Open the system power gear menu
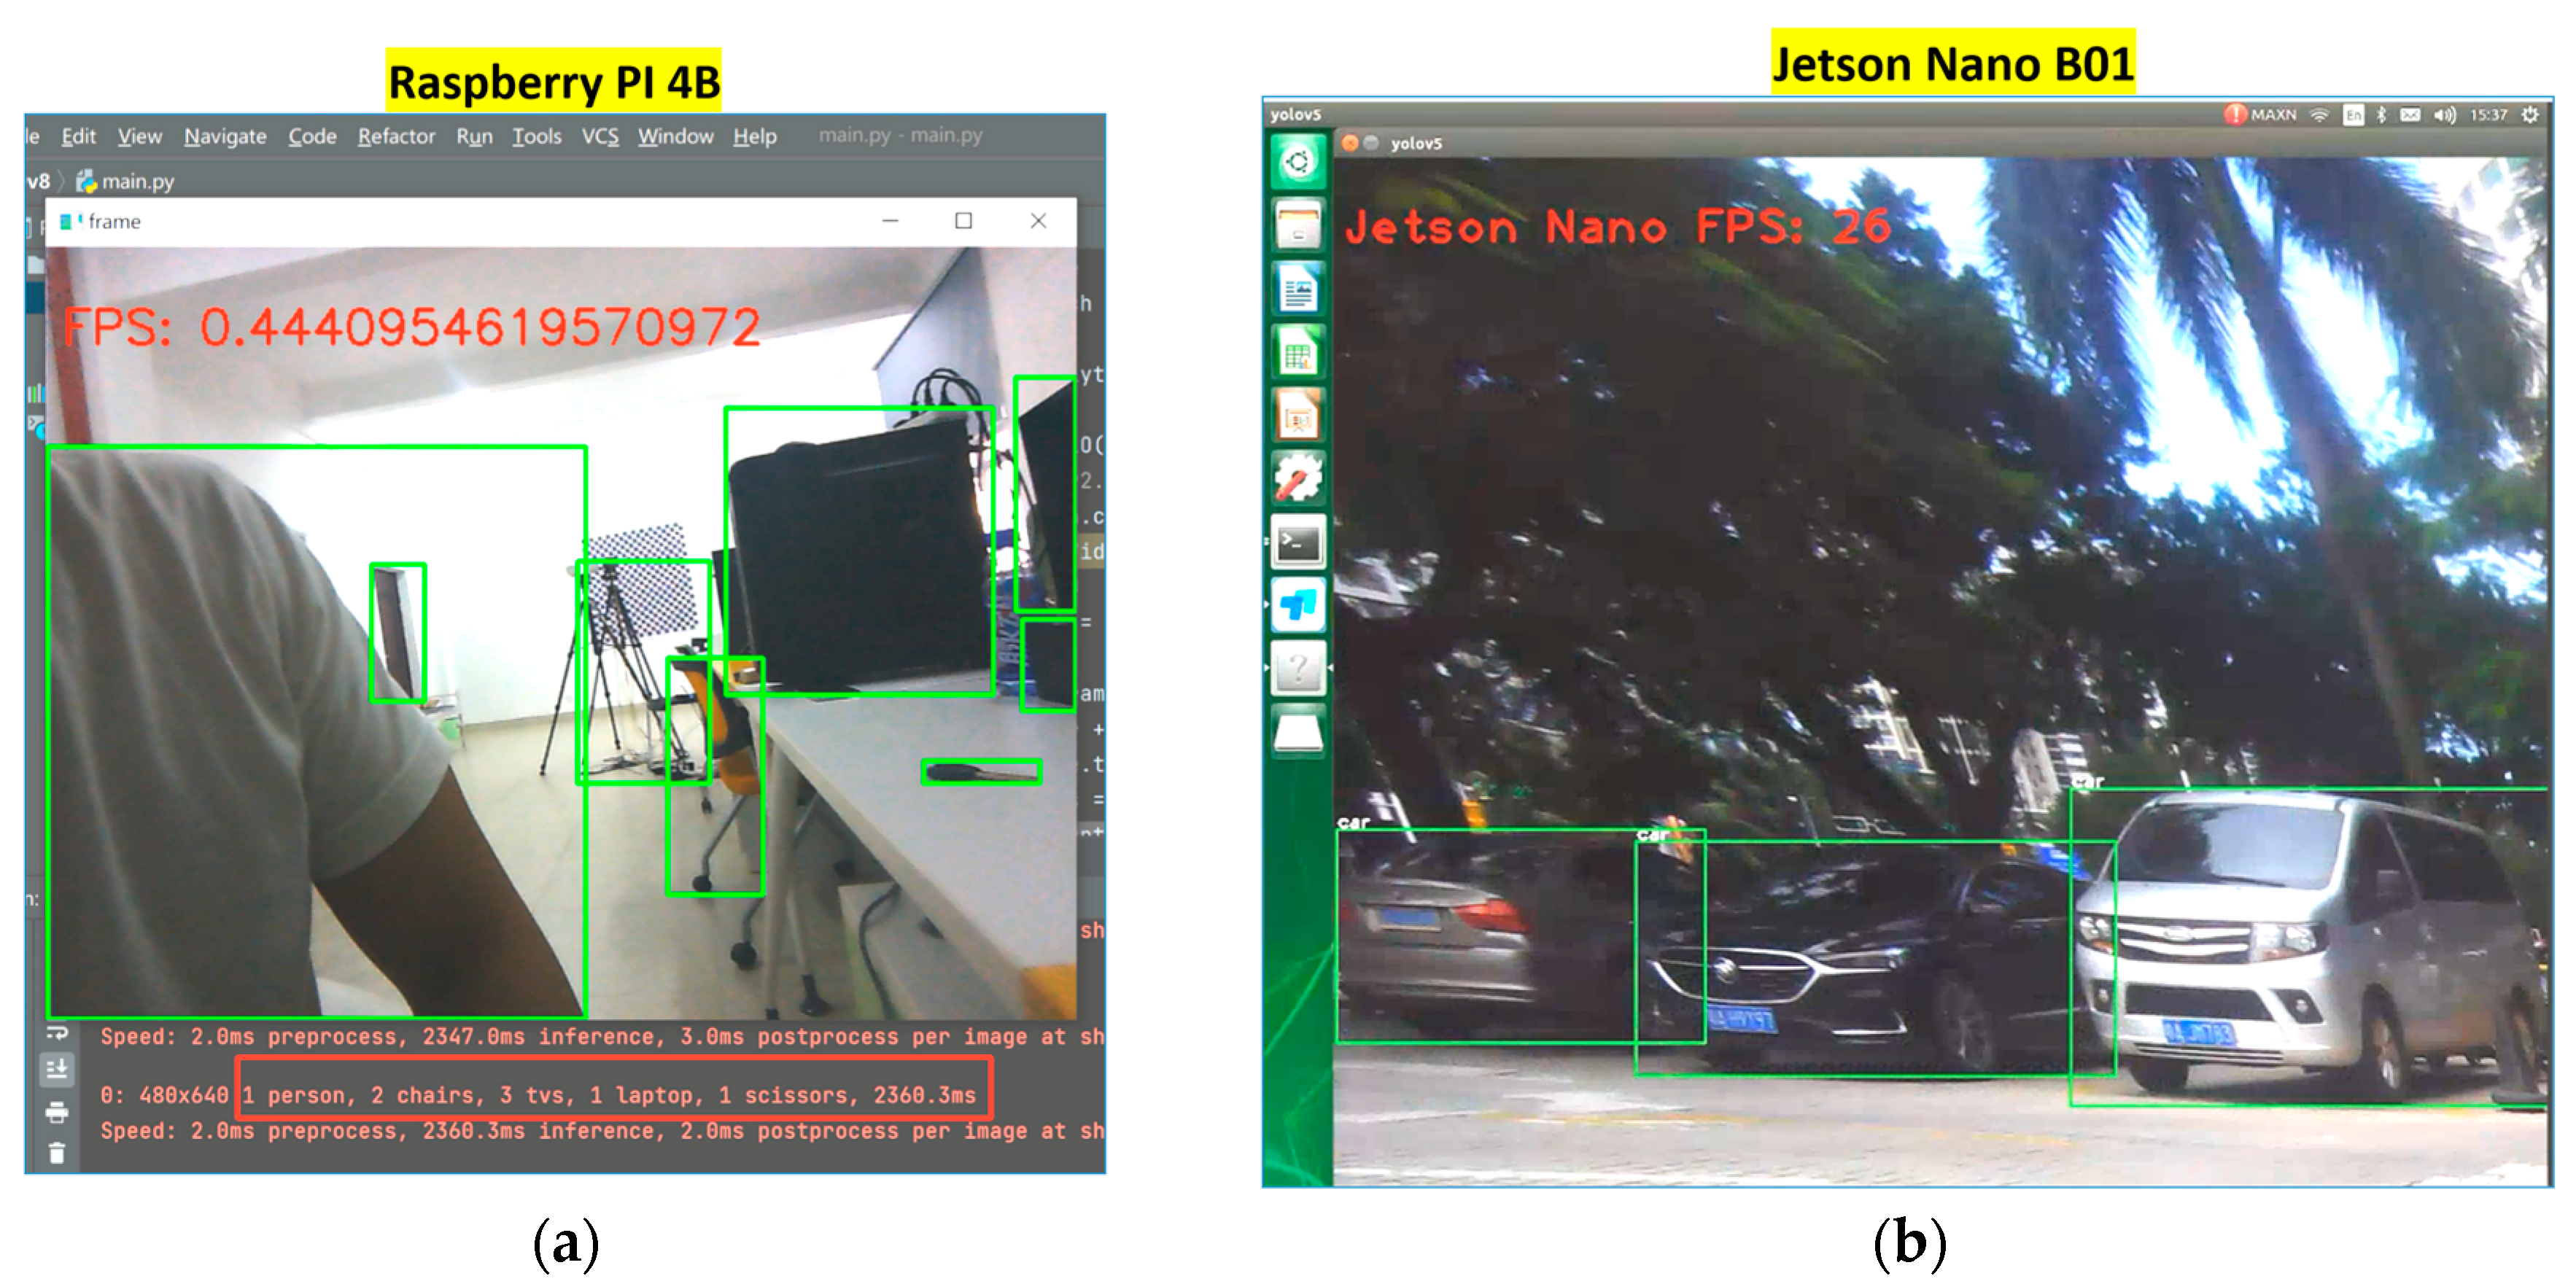Image resolution: width=2576 pixels, height=1284 pixels. (x=2529, y=115)
